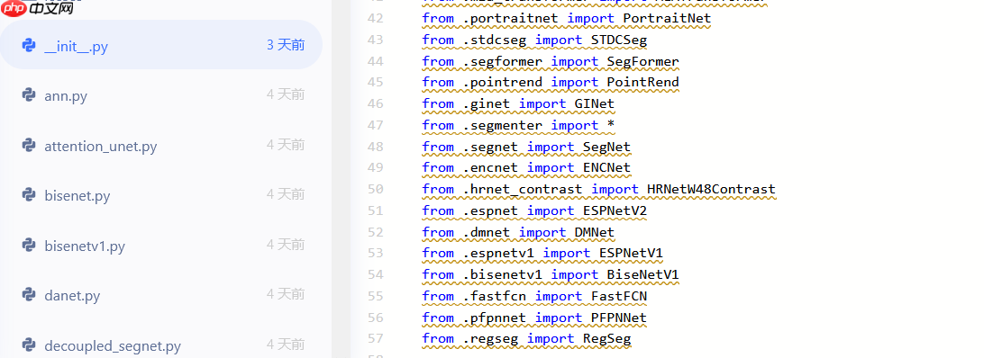The width and height of the screenshot is (984, 358).
Task: Click the PortraitNet class name on line 42
Action: (667, 18)
